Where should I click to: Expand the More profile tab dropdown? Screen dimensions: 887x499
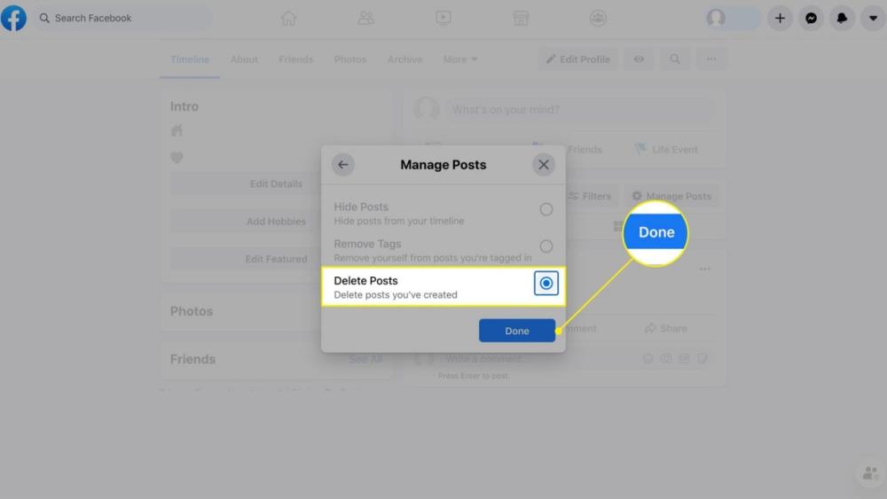click(460, 59)
